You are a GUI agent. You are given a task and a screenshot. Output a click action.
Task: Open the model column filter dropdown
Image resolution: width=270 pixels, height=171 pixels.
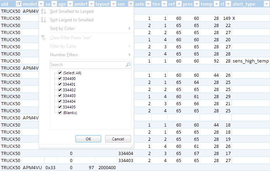click(41, 4)
